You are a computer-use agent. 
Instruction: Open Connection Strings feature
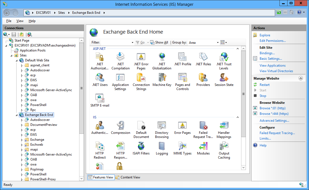coord(141,82)
